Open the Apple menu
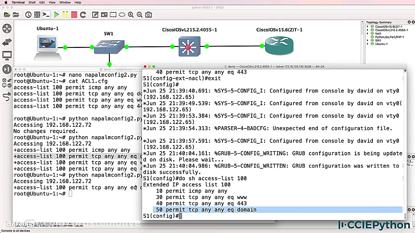 pyautogui.click(x=6, y=2)
